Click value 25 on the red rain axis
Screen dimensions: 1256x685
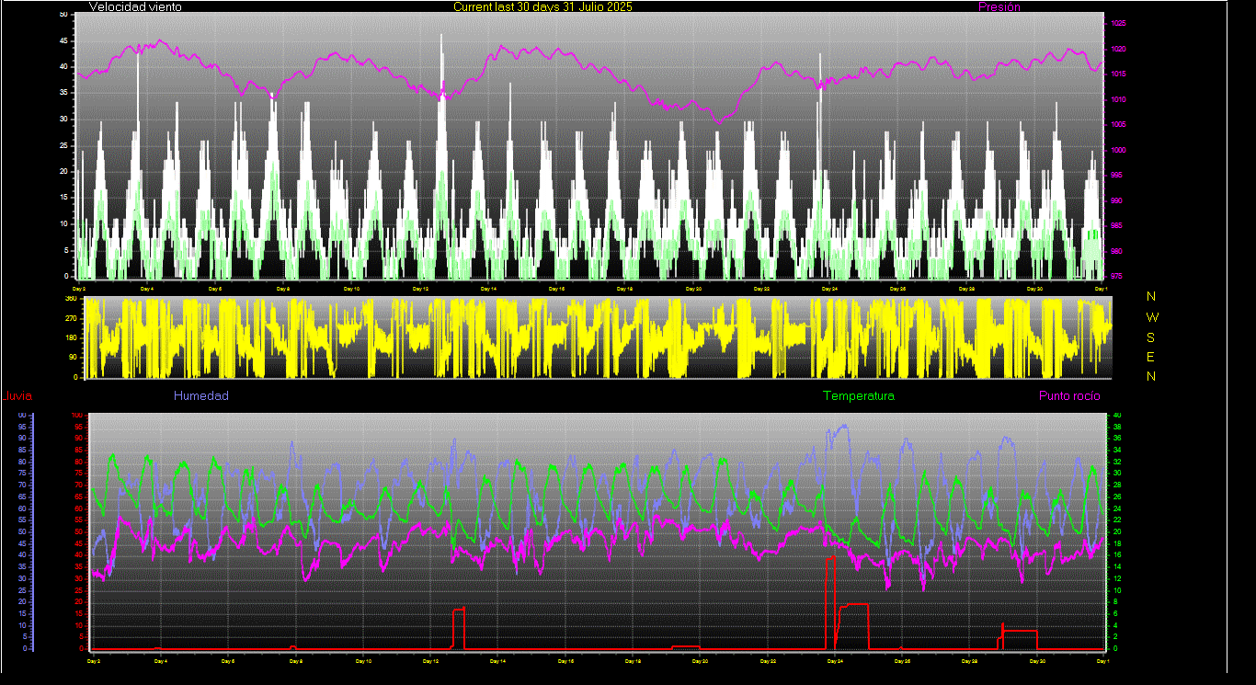(x=79, y=590)
